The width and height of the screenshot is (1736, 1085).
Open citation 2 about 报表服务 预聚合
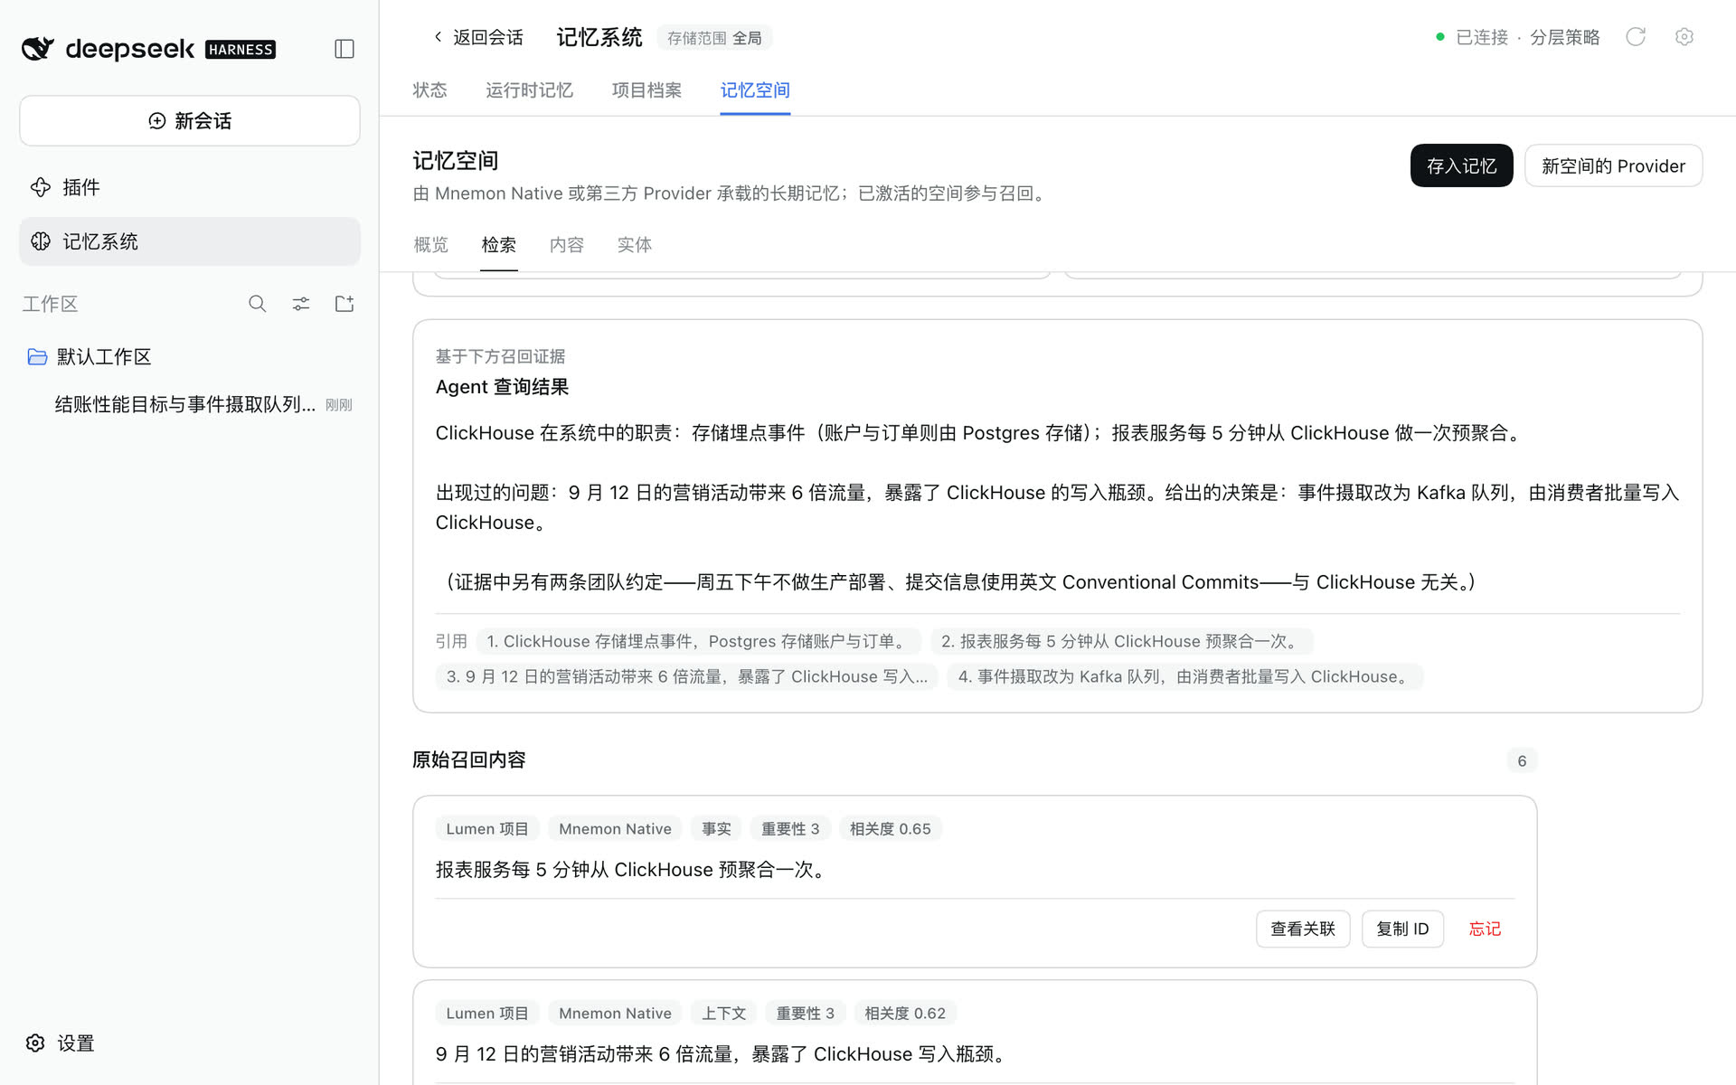pos(1121,642)
